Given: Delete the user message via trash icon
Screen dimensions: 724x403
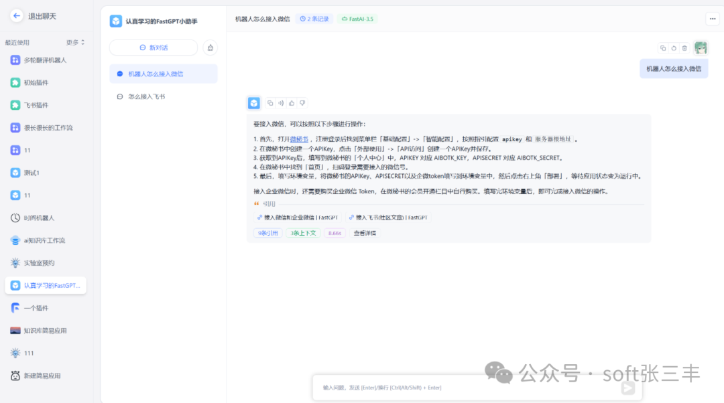Looking at the screenshot, I should coord(684,48).
